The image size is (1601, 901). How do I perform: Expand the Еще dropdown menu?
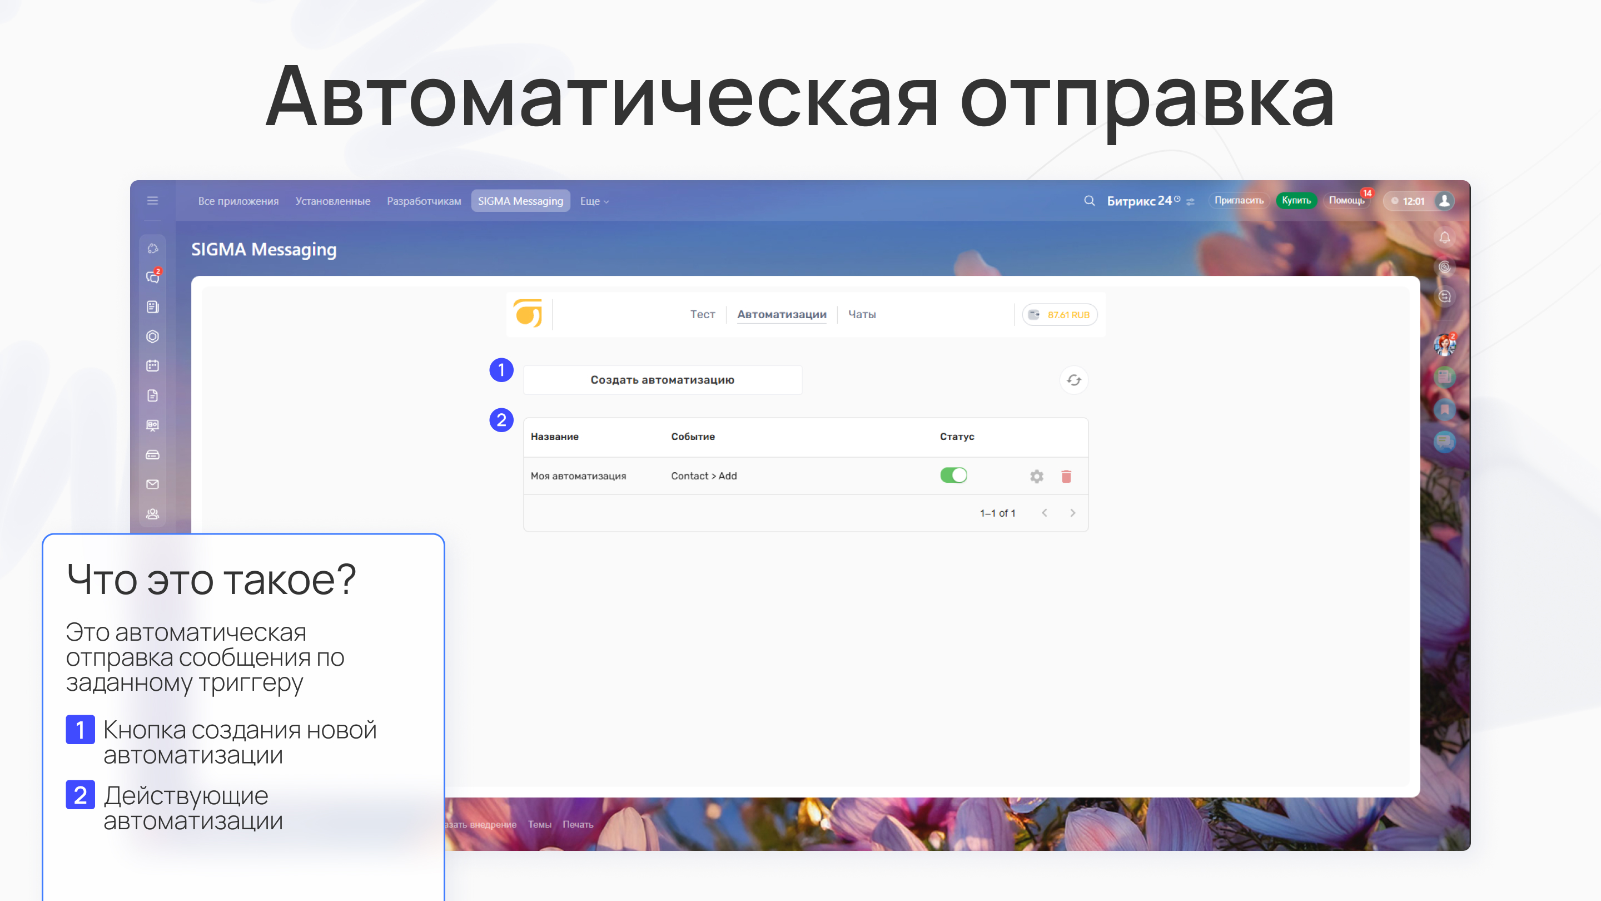coord(594,201)
